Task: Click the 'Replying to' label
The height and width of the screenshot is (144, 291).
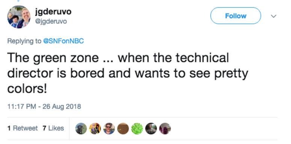Action: (x=24, y=41)
